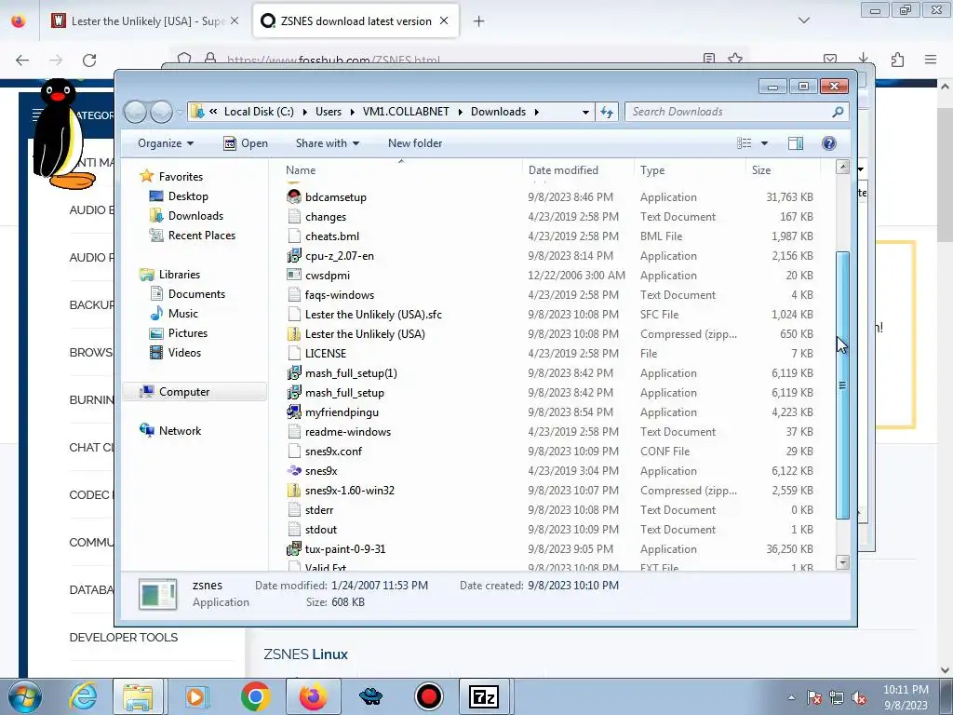
Task: Select the tux-paint-0-9-31 installer icon
Action: pyautogui.click(x=294, y=548)
